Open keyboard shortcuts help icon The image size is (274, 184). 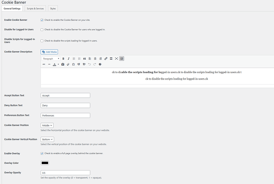[100, 64]
